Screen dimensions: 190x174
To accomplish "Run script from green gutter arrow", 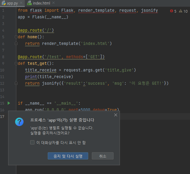I will pos(9,103).
